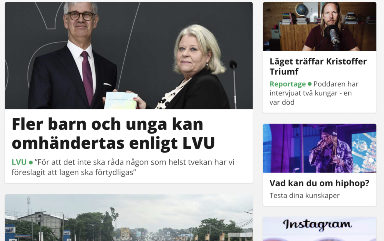Click the green dot after Reportage
This screenshot has width=384, height=241.
310,84
